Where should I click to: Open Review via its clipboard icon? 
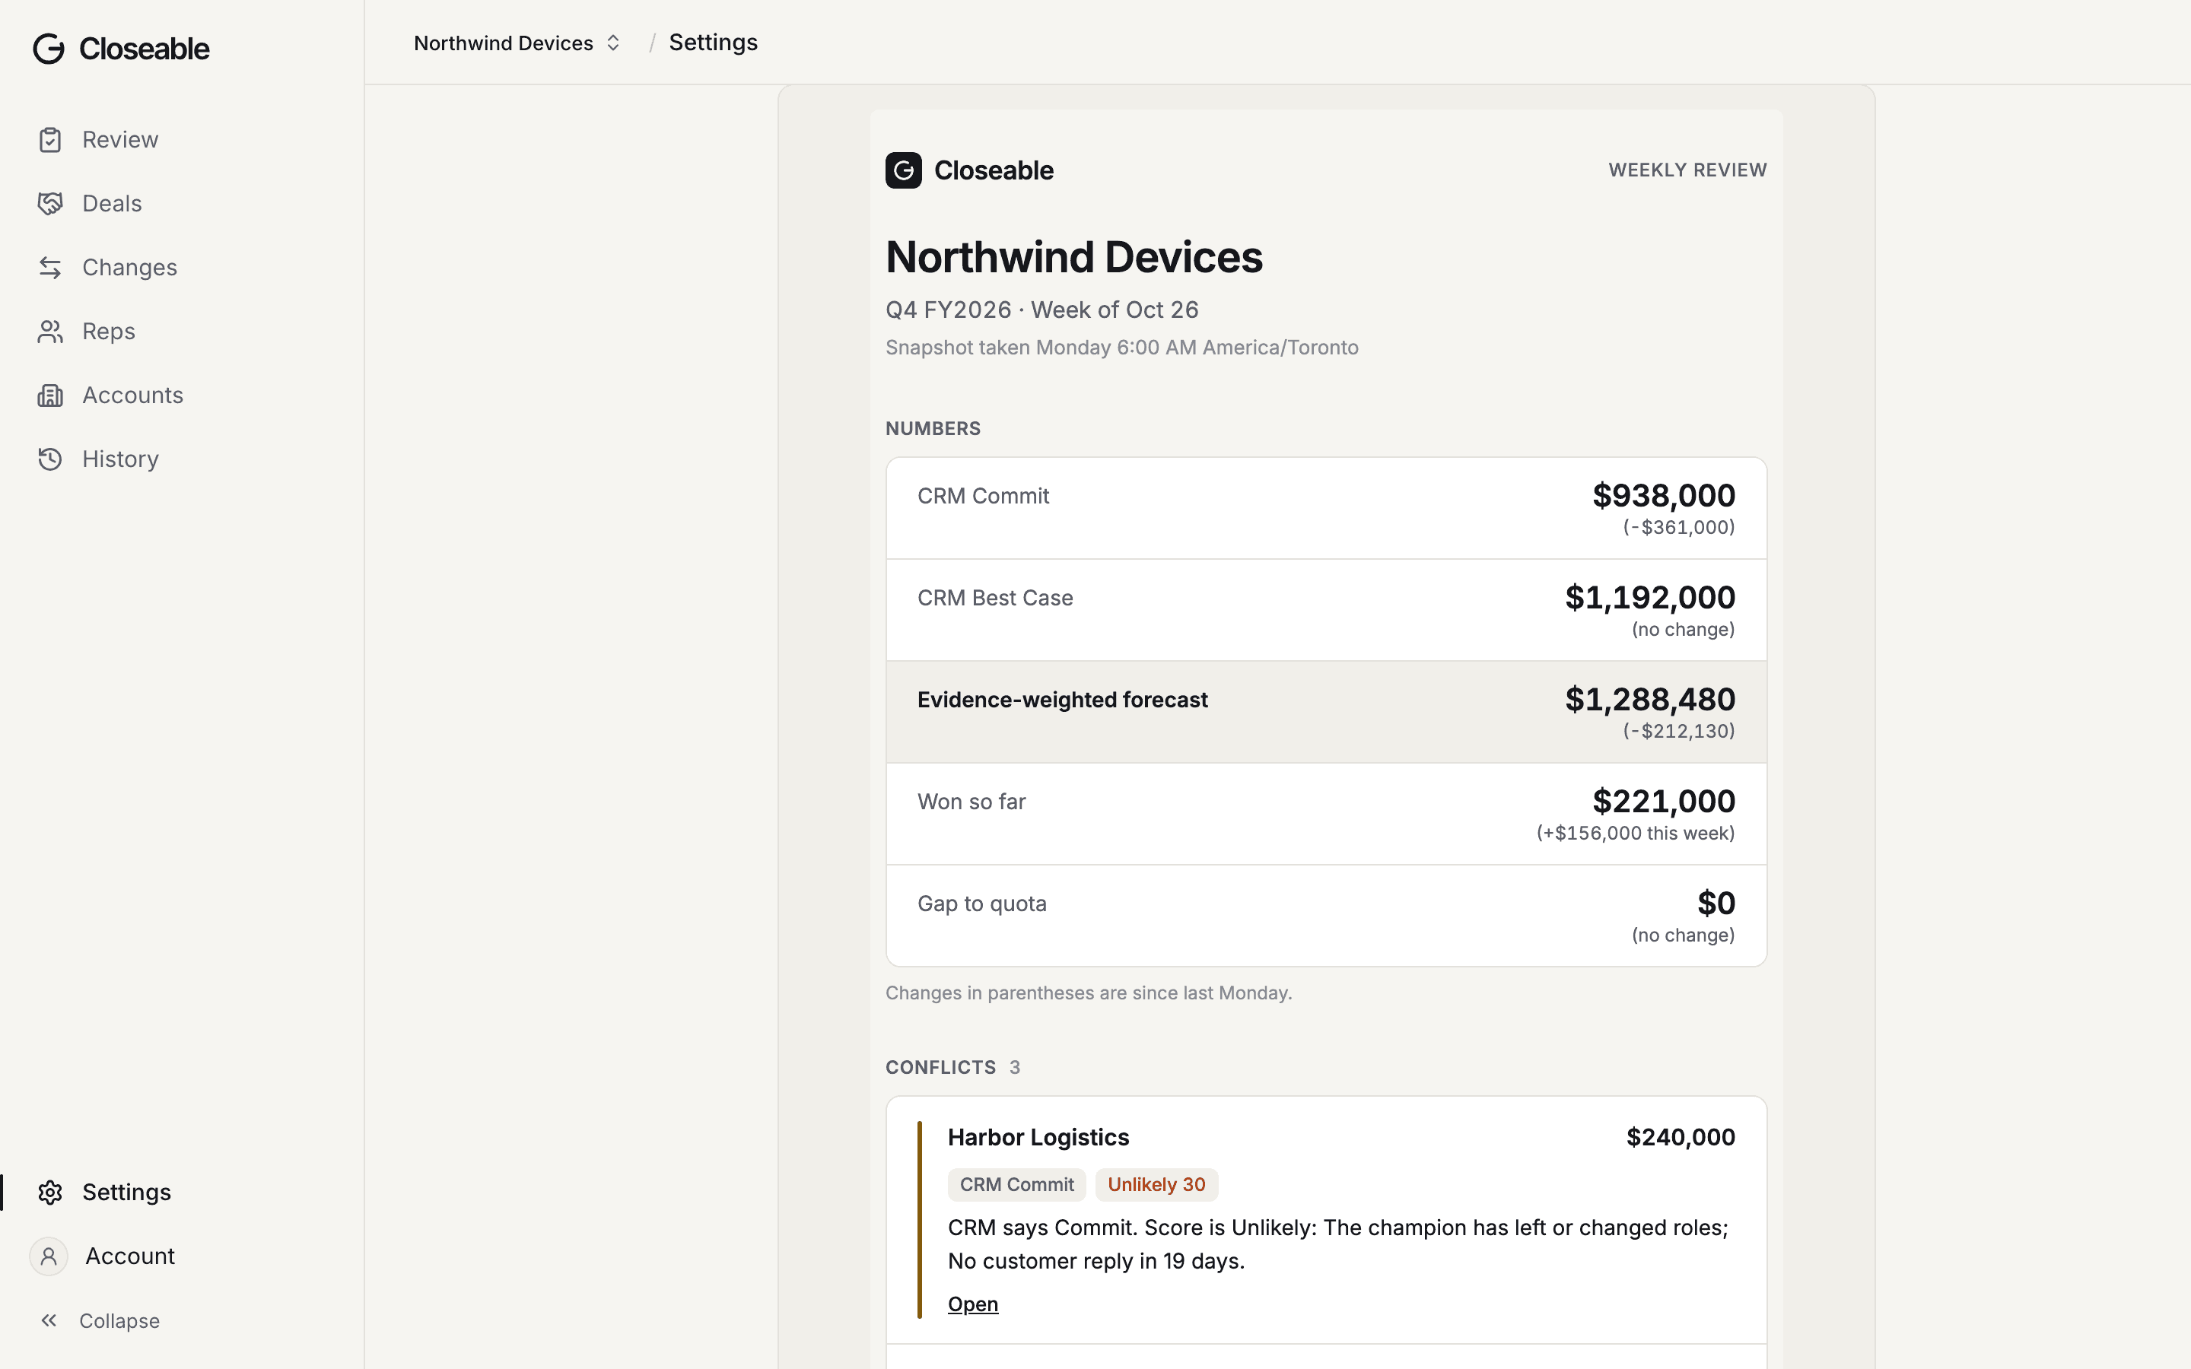49,141
